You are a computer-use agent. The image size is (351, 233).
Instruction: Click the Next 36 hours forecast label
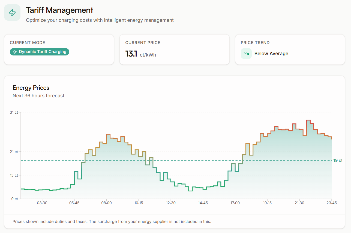point(38,96)
